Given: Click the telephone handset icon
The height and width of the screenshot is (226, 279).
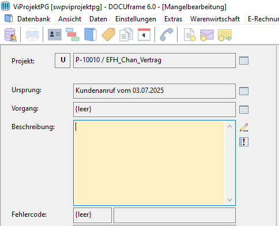Looking at the screenshot, I should pyautogui.click(x=167, y=35).
